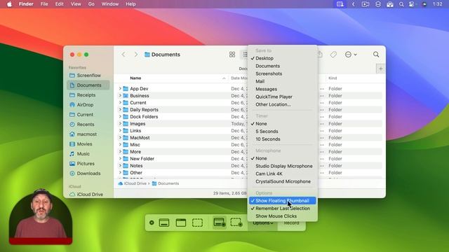Open the View menu

pos(76,4)
